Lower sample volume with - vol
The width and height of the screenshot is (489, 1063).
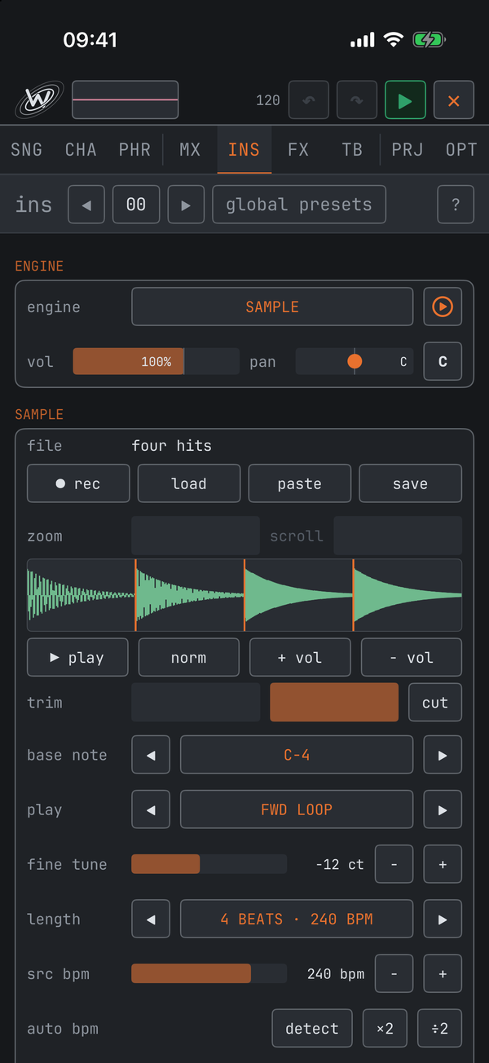point(412,657)
